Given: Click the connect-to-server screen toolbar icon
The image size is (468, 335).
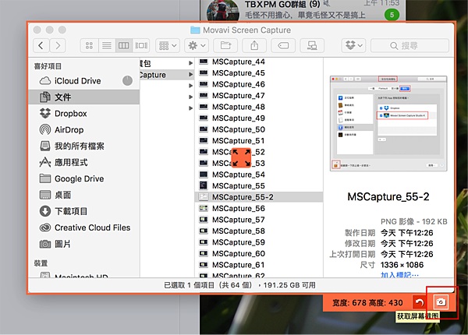Looking at the screenshot, I should pyautogui.click(x=312, y=46).
